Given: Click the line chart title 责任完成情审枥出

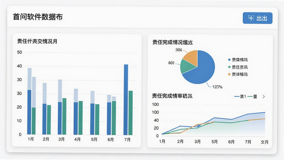Looking at the screenshot, I should pyautogui.click(x=172, y=96).
